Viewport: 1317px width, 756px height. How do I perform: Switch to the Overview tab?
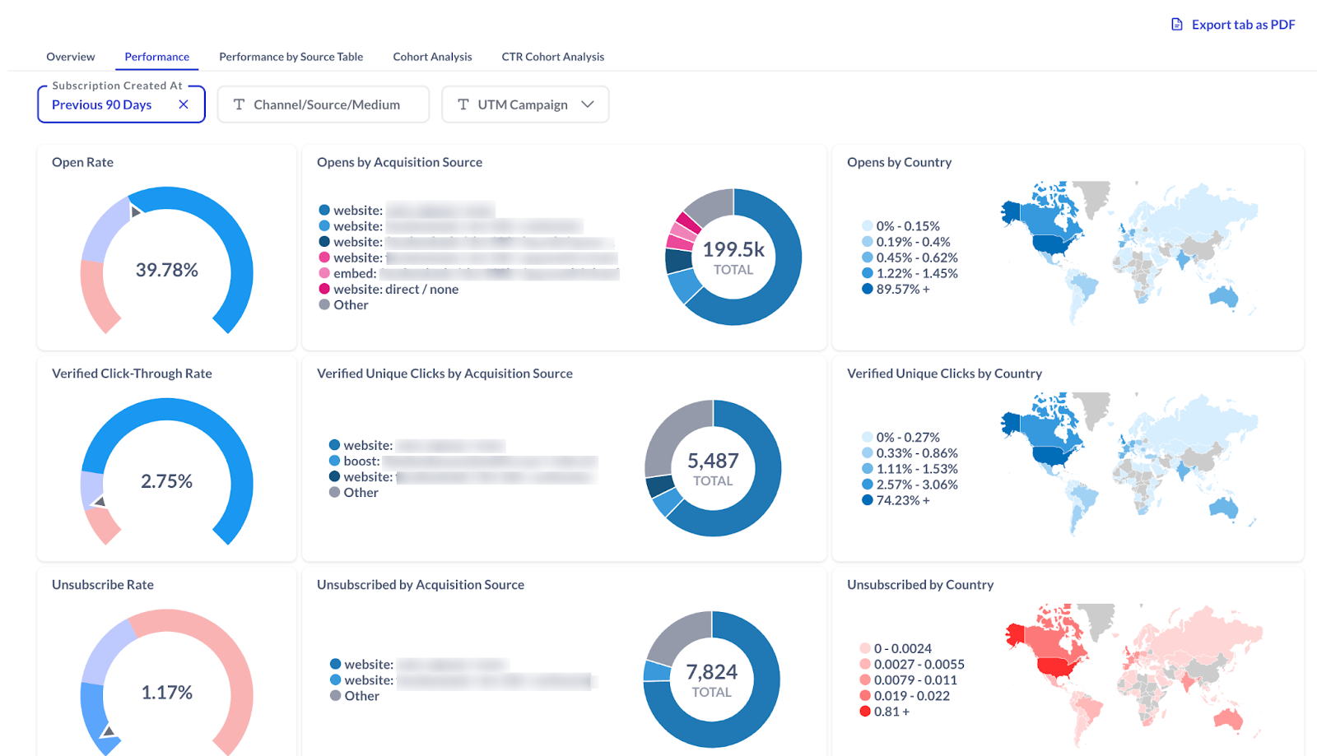pyautogui.click(x=71, y=57)
